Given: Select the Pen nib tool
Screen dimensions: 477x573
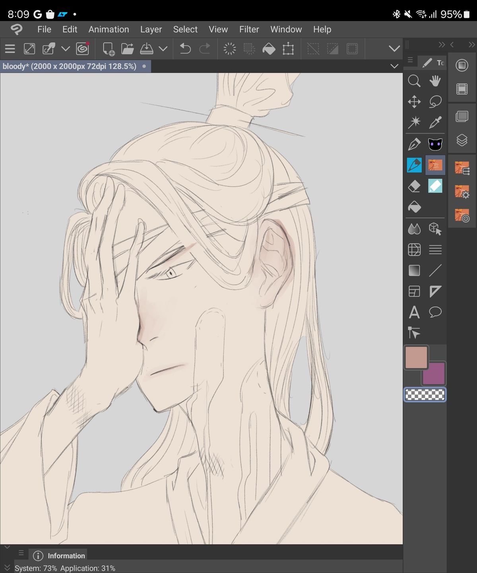Looking at the screenshot, I should click(414, 144).
